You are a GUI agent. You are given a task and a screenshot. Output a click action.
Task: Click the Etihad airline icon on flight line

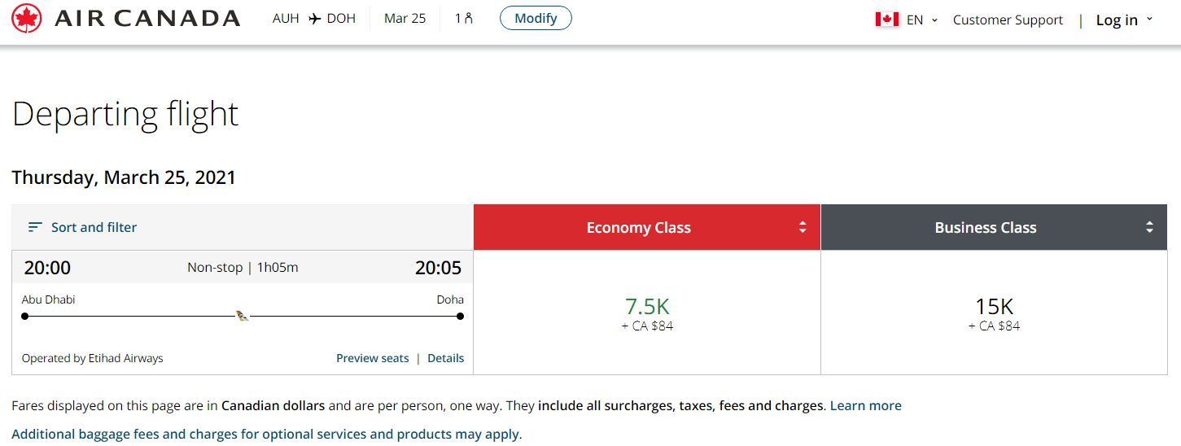242,315
